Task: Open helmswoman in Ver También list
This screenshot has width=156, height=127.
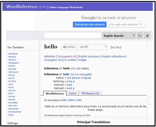Action: pos(15,112)
